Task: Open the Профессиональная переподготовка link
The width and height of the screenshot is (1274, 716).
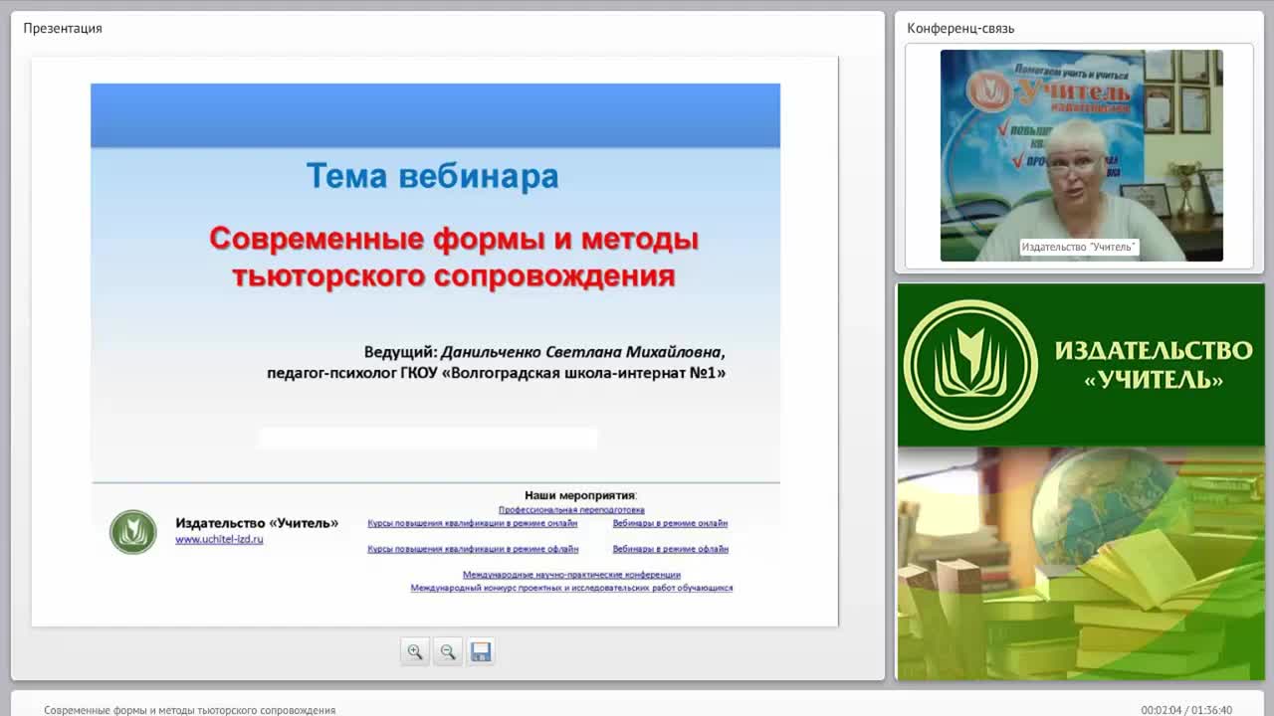Action: pos(571,509)
